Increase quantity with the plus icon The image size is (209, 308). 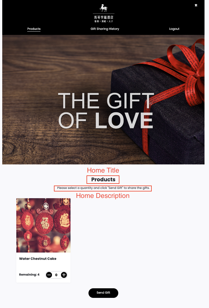click(64, 275)
